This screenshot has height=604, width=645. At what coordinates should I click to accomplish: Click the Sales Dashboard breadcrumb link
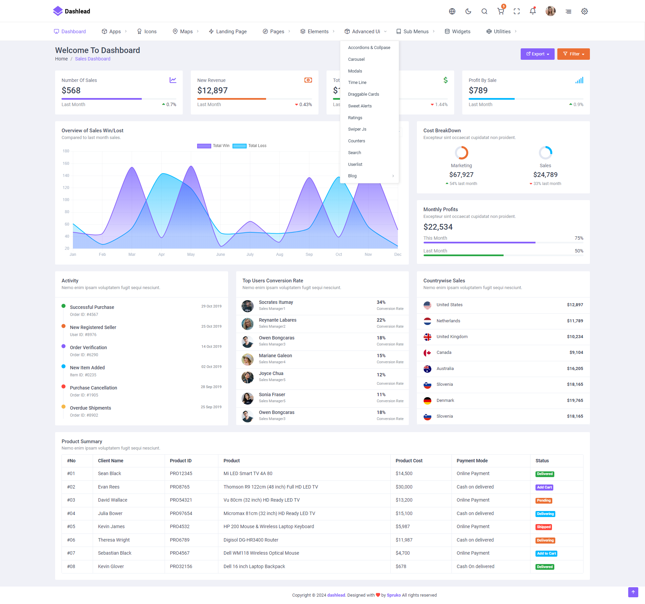coord(92,59)
